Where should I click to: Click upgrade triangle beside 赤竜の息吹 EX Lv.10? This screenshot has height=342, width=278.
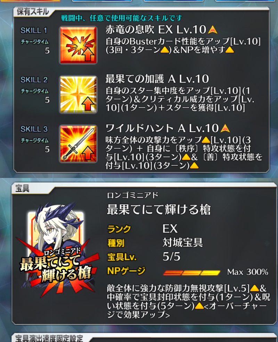coord(212,30)
